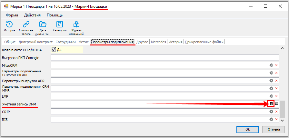Image resolution: width=289 pixels, height=138 pixels.
Task: Click gear icon in GRIP row
Action: (x=271, y=112)
